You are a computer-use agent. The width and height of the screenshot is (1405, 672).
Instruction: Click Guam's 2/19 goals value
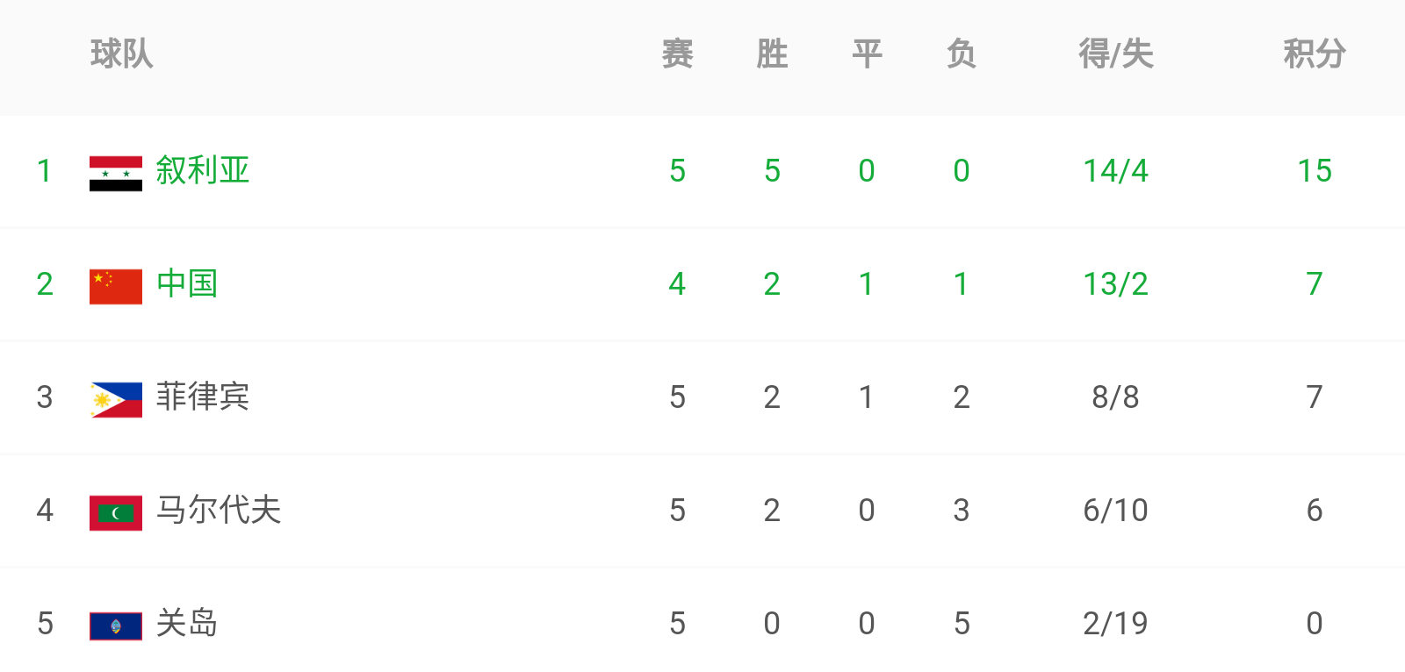1116,623
